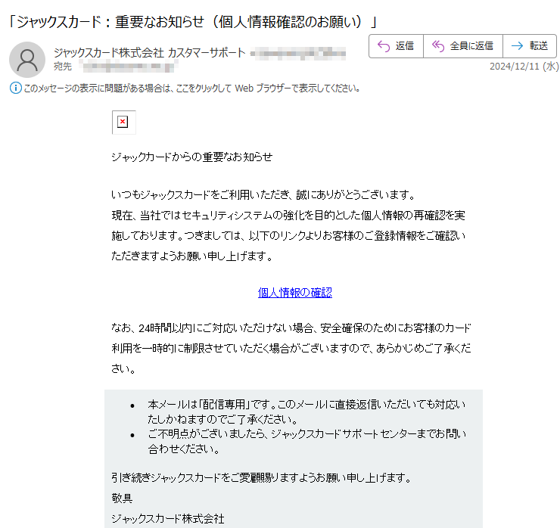Click the broken image placeholder icon
The width and height of the screenshot is (560, 528).
click(123, 122)
